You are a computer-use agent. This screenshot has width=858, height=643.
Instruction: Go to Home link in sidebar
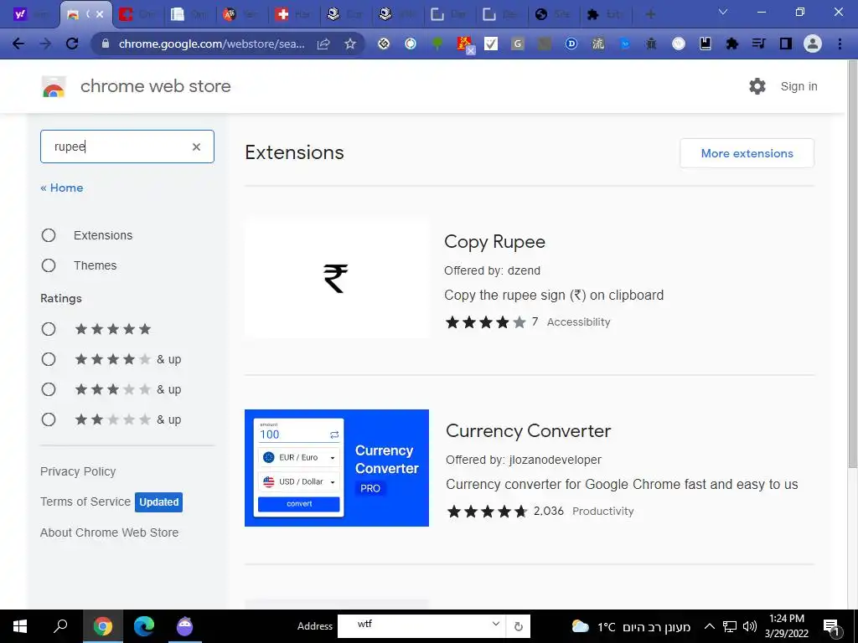pos(62,188)
